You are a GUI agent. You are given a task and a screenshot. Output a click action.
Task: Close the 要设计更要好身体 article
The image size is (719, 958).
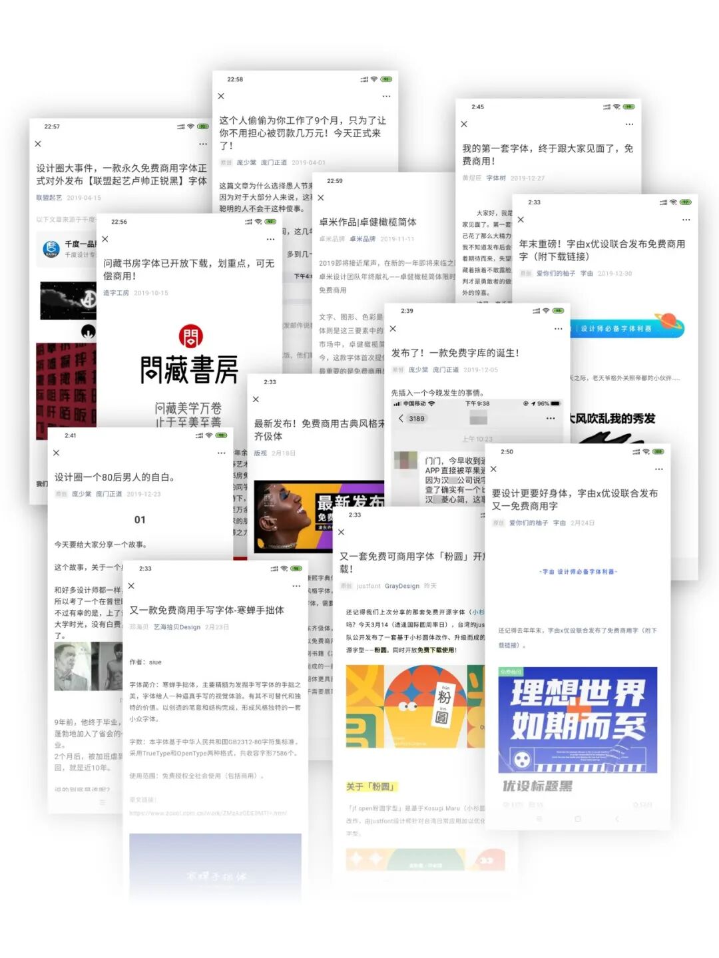[x=493, y=469]
